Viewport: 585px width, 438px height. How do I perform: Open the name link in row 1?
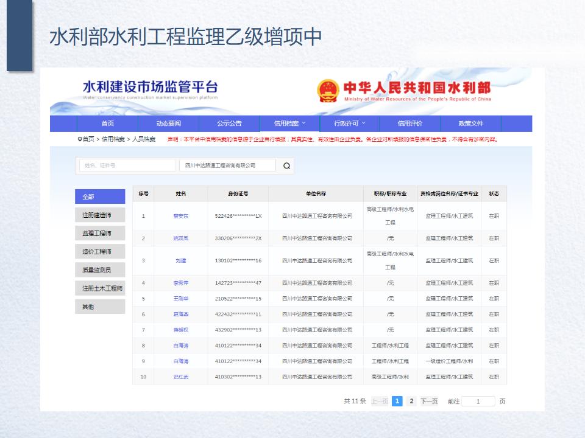coord(181,216)
